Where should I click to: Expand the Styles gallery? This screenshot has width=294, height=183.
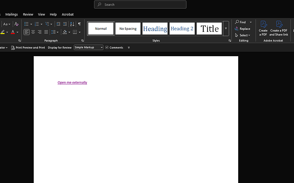click(226, 28)
